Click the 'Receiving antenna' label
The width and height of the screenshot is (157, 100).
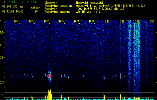pos(57,12)
